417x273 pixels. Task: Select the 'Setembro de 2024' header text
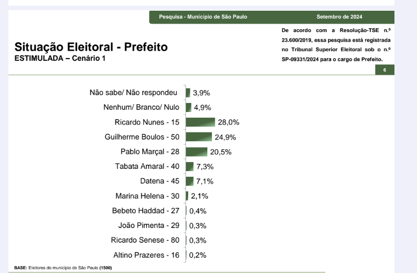339,17
